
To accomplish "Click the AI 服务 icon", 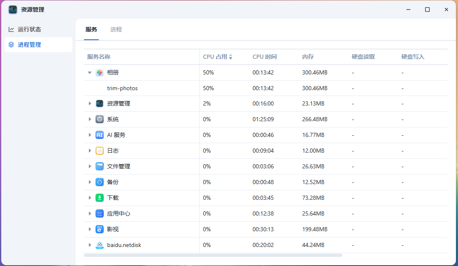I will click(100, 135).
